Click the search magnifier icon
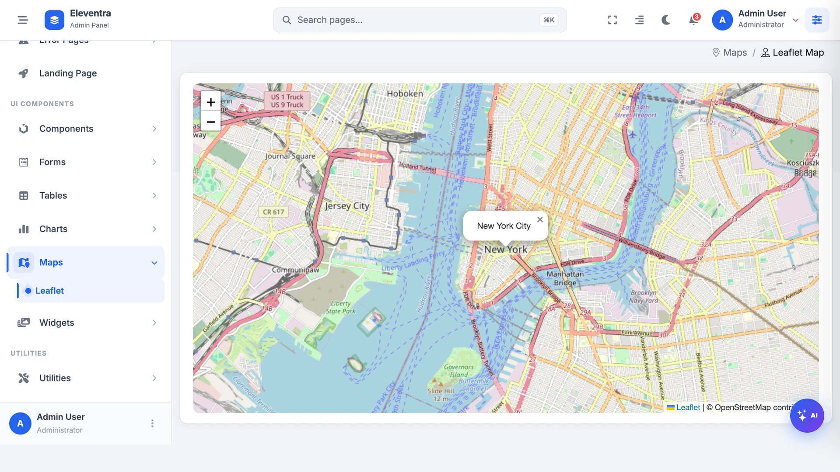 click(x=287, y=20)
